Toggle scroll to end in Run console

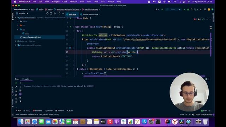point(20,94)
